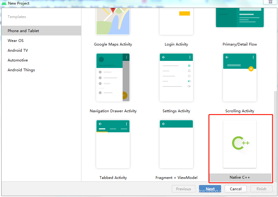Select Wear OS template category

click(41, 41)
